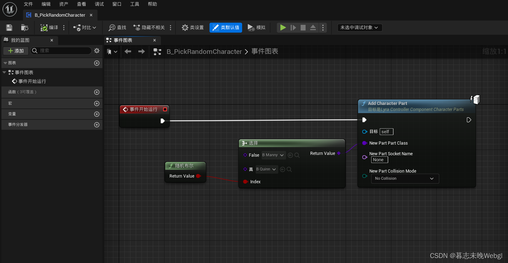Image resolution: width=508 pixels, height=263 pixels.
Task: Open the 资产 menu
Action: tap(64, 4)
